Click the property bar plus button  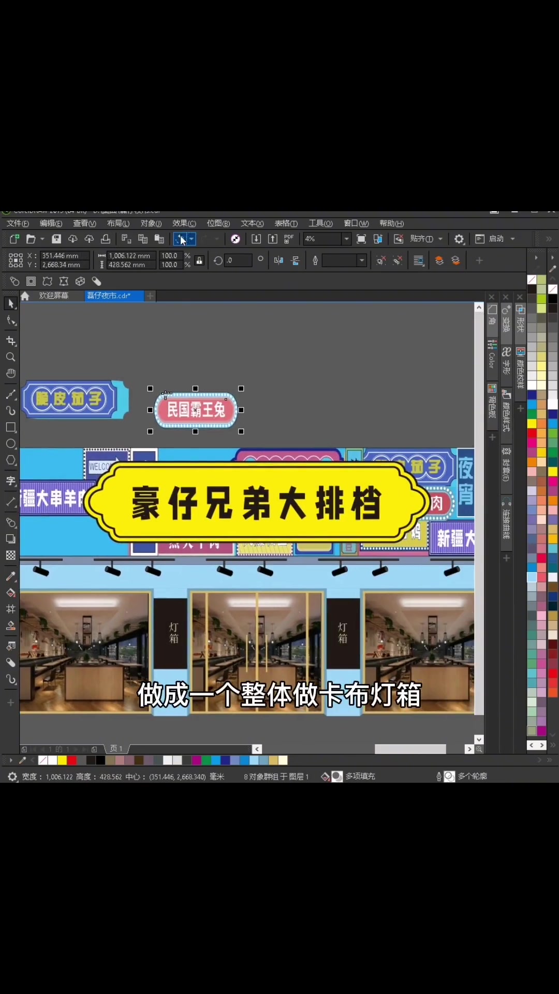click(479, 260)
